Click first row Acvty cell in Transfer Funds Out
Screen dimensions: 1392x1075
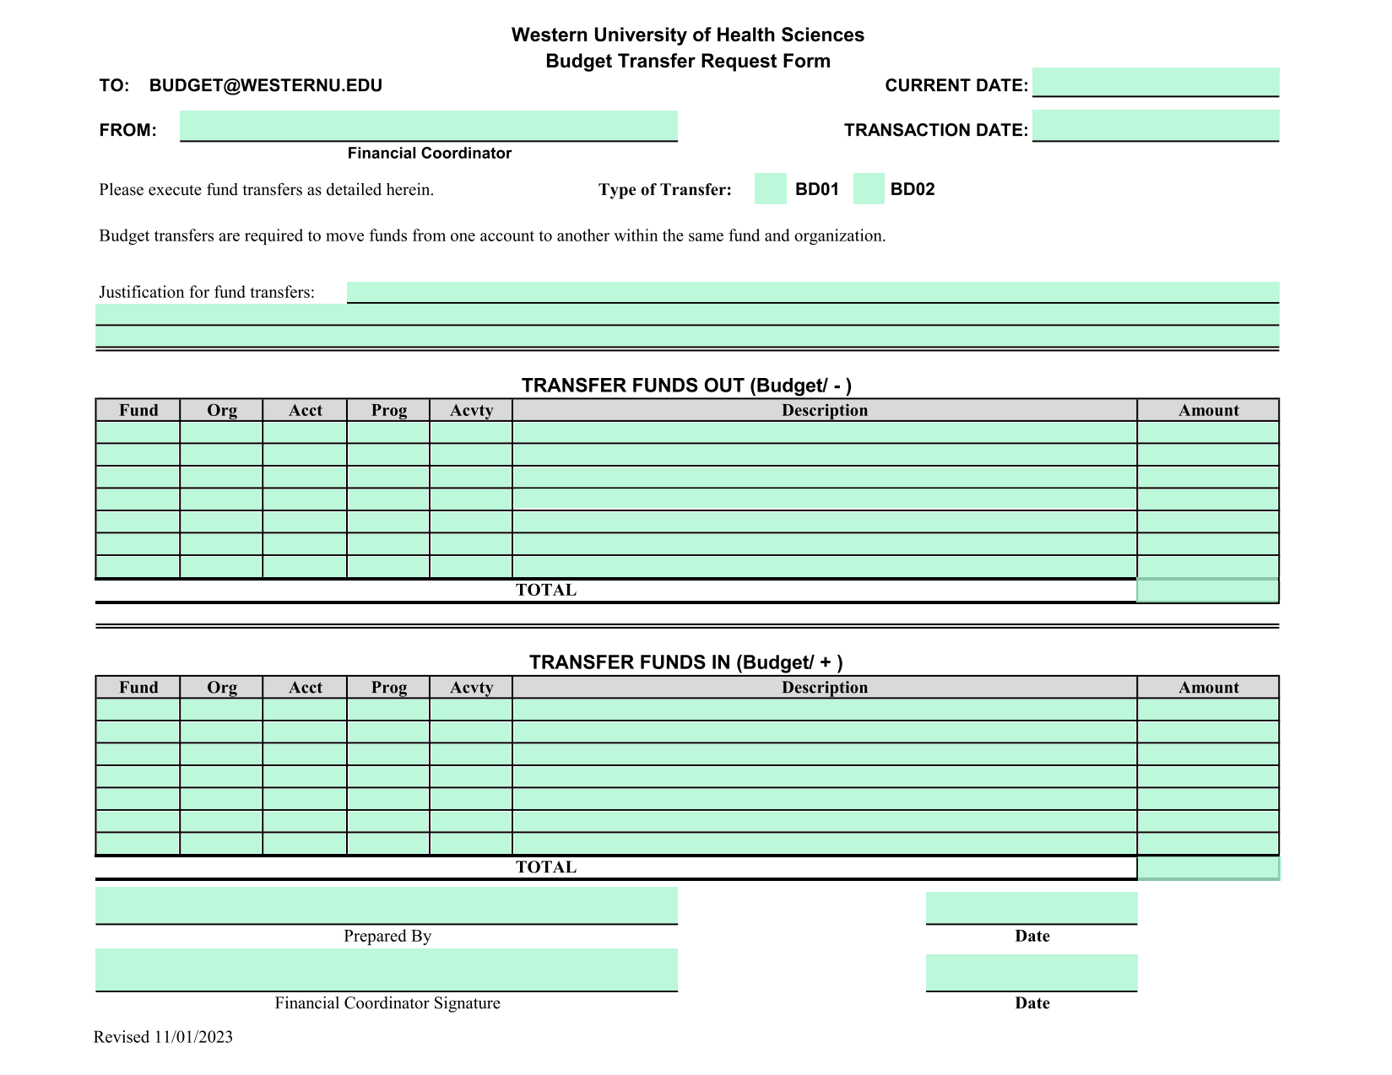click(471, 432)
